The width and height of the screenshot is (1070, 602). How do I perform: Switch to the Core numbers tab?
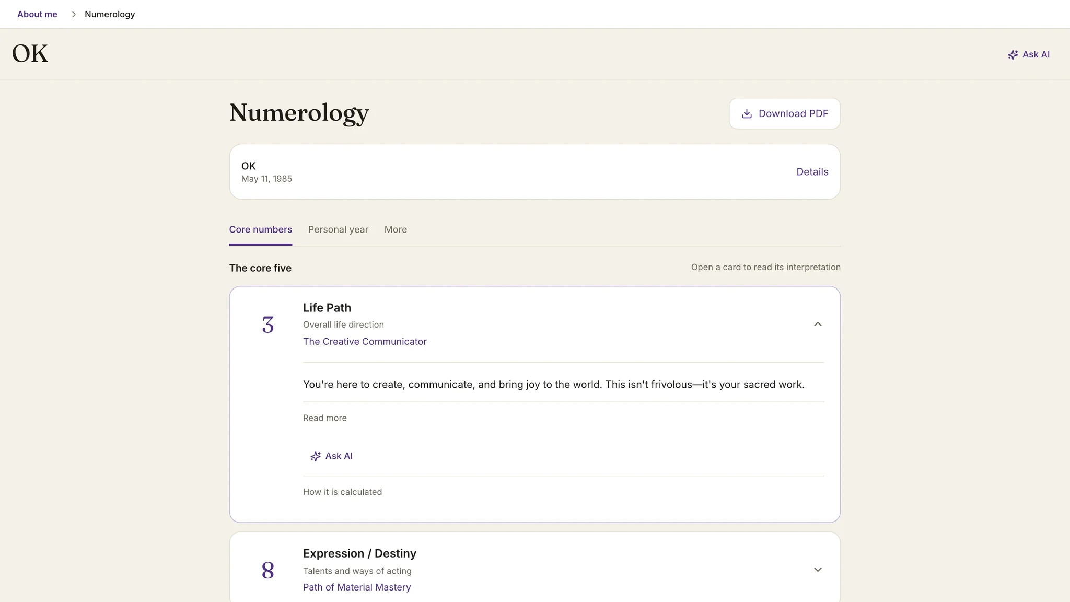click(x=260, y=229)
